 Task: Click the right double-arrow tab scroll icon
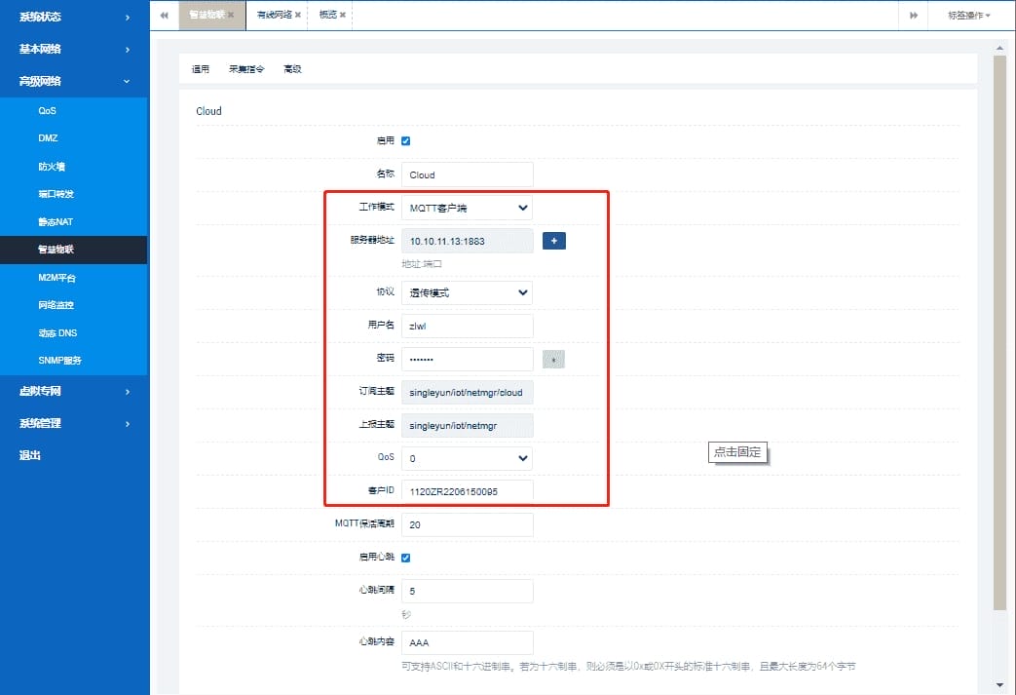point(914,15)
